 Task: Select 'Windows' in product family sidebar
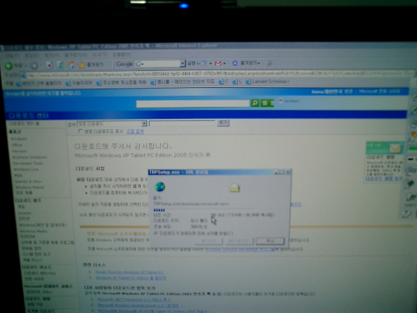19,139
